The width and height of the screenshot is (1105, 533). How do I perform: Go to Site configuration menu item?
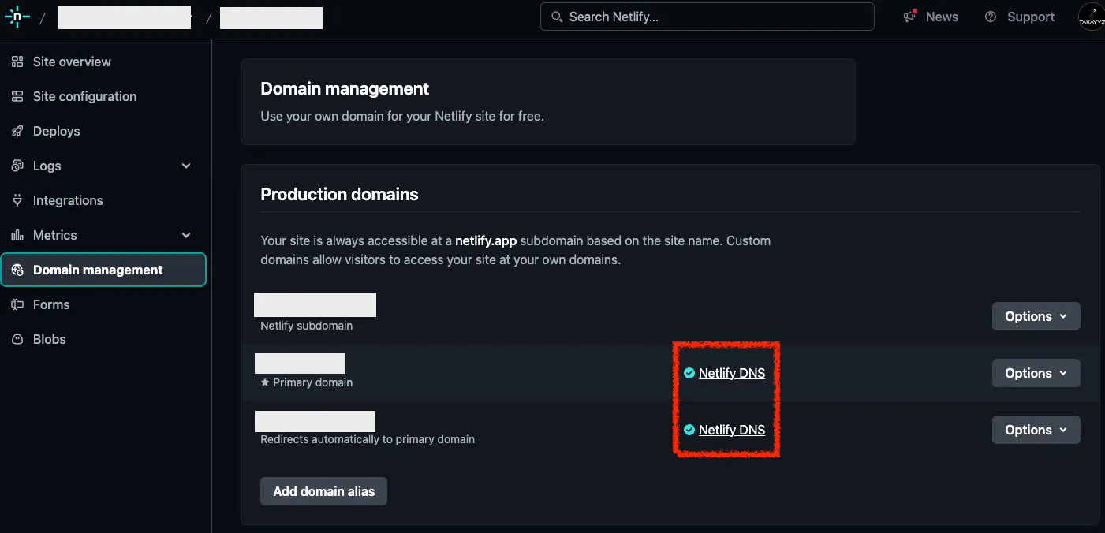pos(84,96)
